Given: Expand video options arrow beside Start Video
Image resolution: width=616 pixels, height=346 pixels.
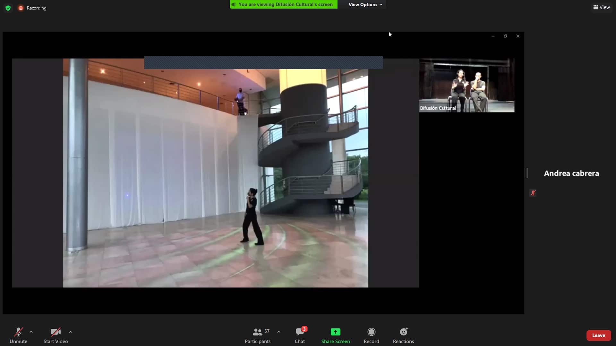Looking at the screenshot, I should 71,332.
